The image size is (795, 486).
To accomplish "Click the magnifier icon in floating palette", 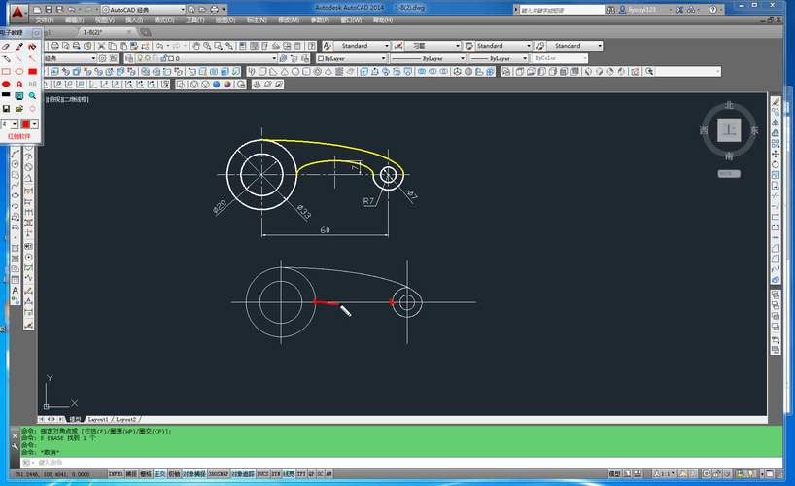I will point(32,96).
